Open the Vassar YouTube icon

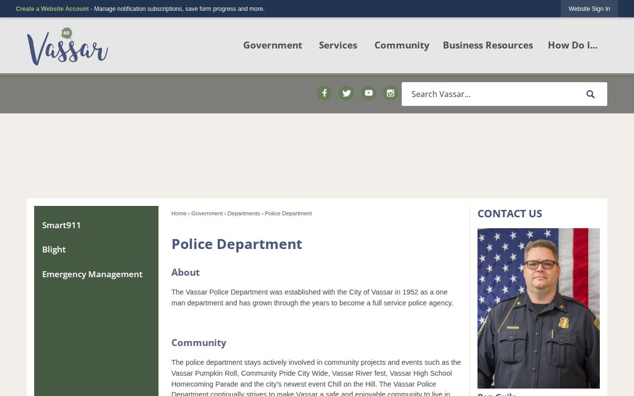369,93
